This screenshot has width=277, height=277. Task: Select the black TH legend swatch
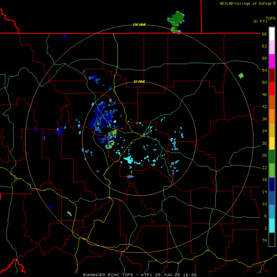click(x=272, y=239)
